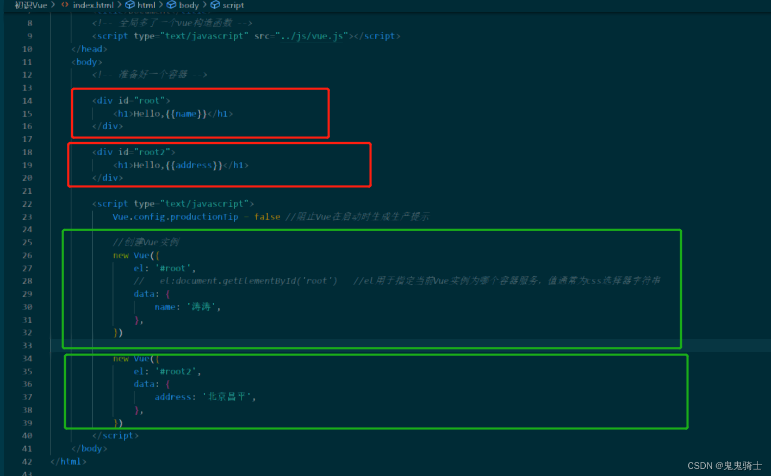Click the data: key on line 29
The height and width of the screenshot is (476, 771).
pyautogui.click(x=147, y=294)
